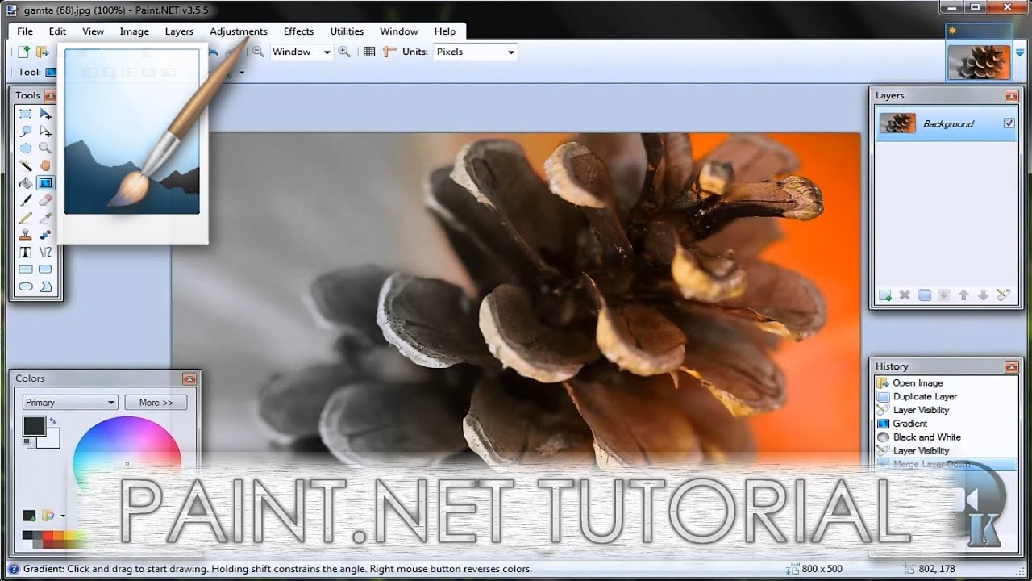
Task: Select the Pencil tool
Action: pyautogui.click(x=25, y=217)
